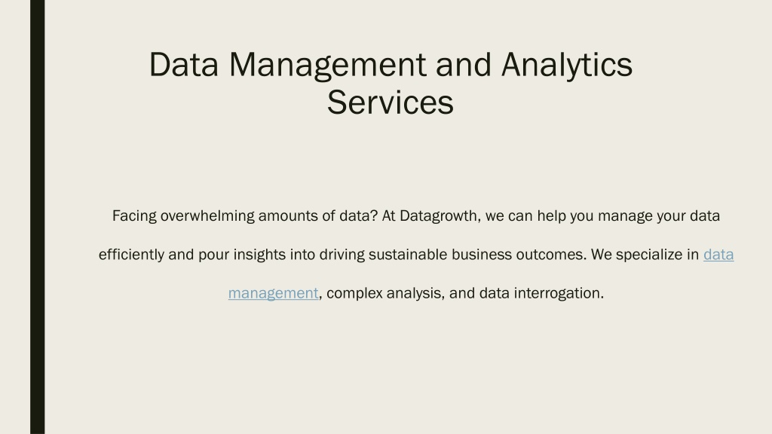Click the word "business" in body text

coord(482,255)
